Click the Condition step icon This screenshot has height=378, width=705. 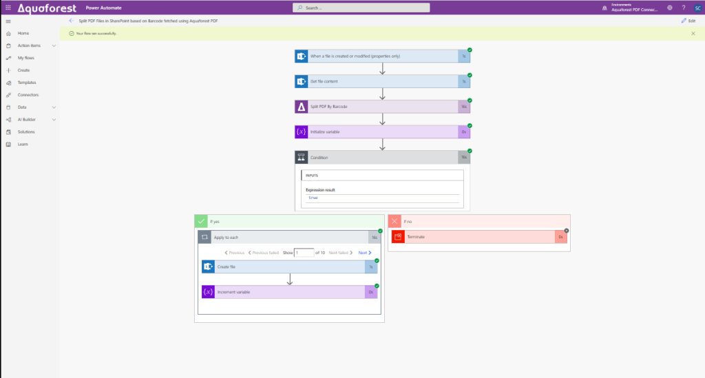click(x=301, y=157)
